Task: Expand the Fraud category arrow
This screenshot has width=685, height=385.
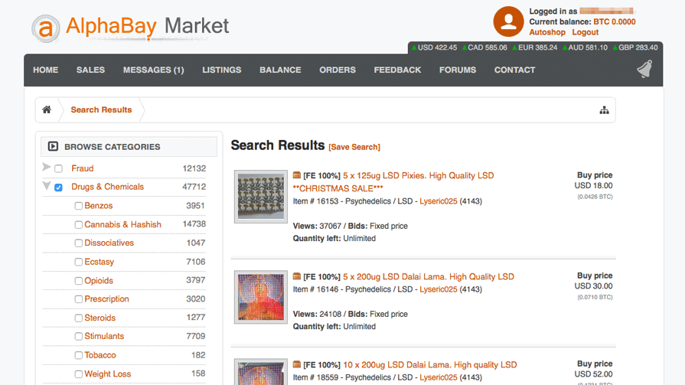Action: (47, 168)
